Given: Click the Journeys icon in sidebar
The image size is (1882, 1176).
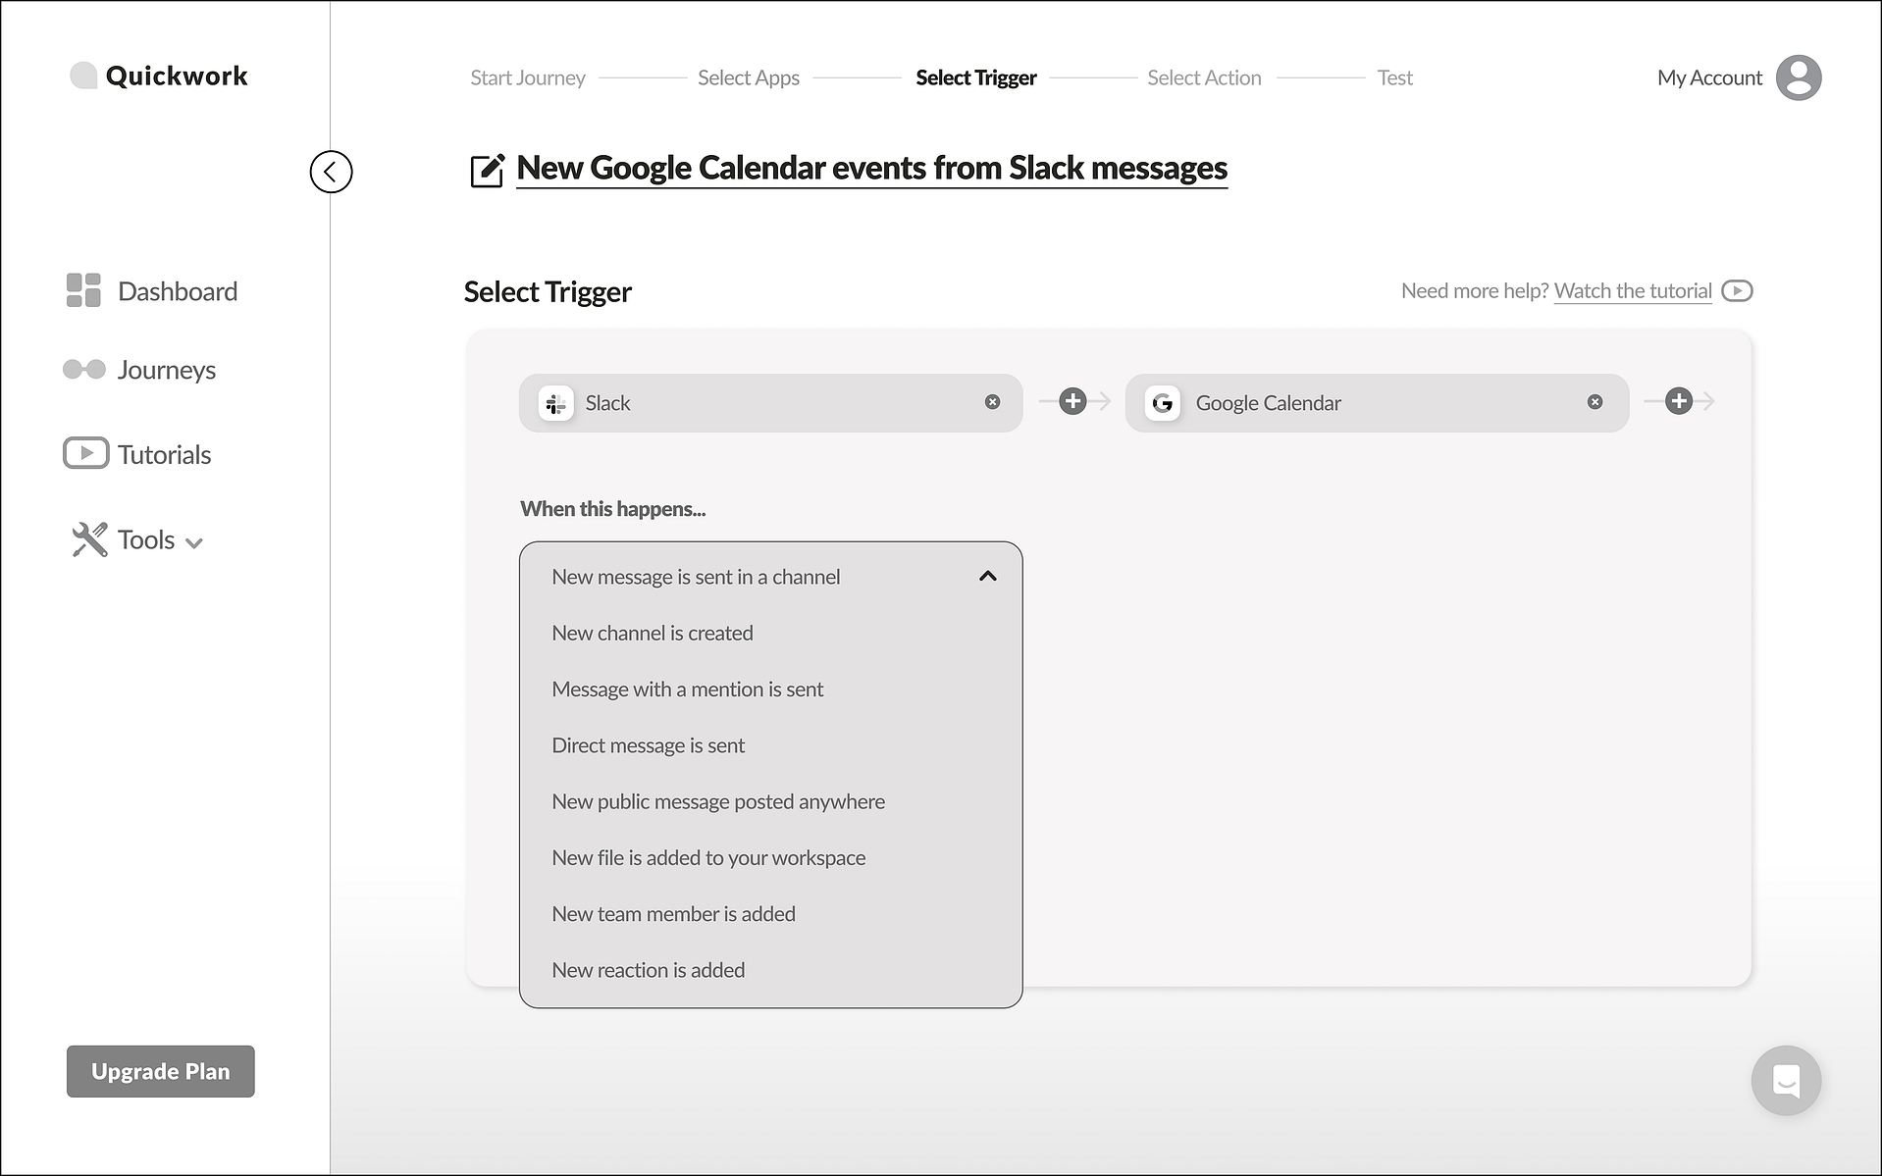Looking at the screenshot, I should click(x=84, y=369).
